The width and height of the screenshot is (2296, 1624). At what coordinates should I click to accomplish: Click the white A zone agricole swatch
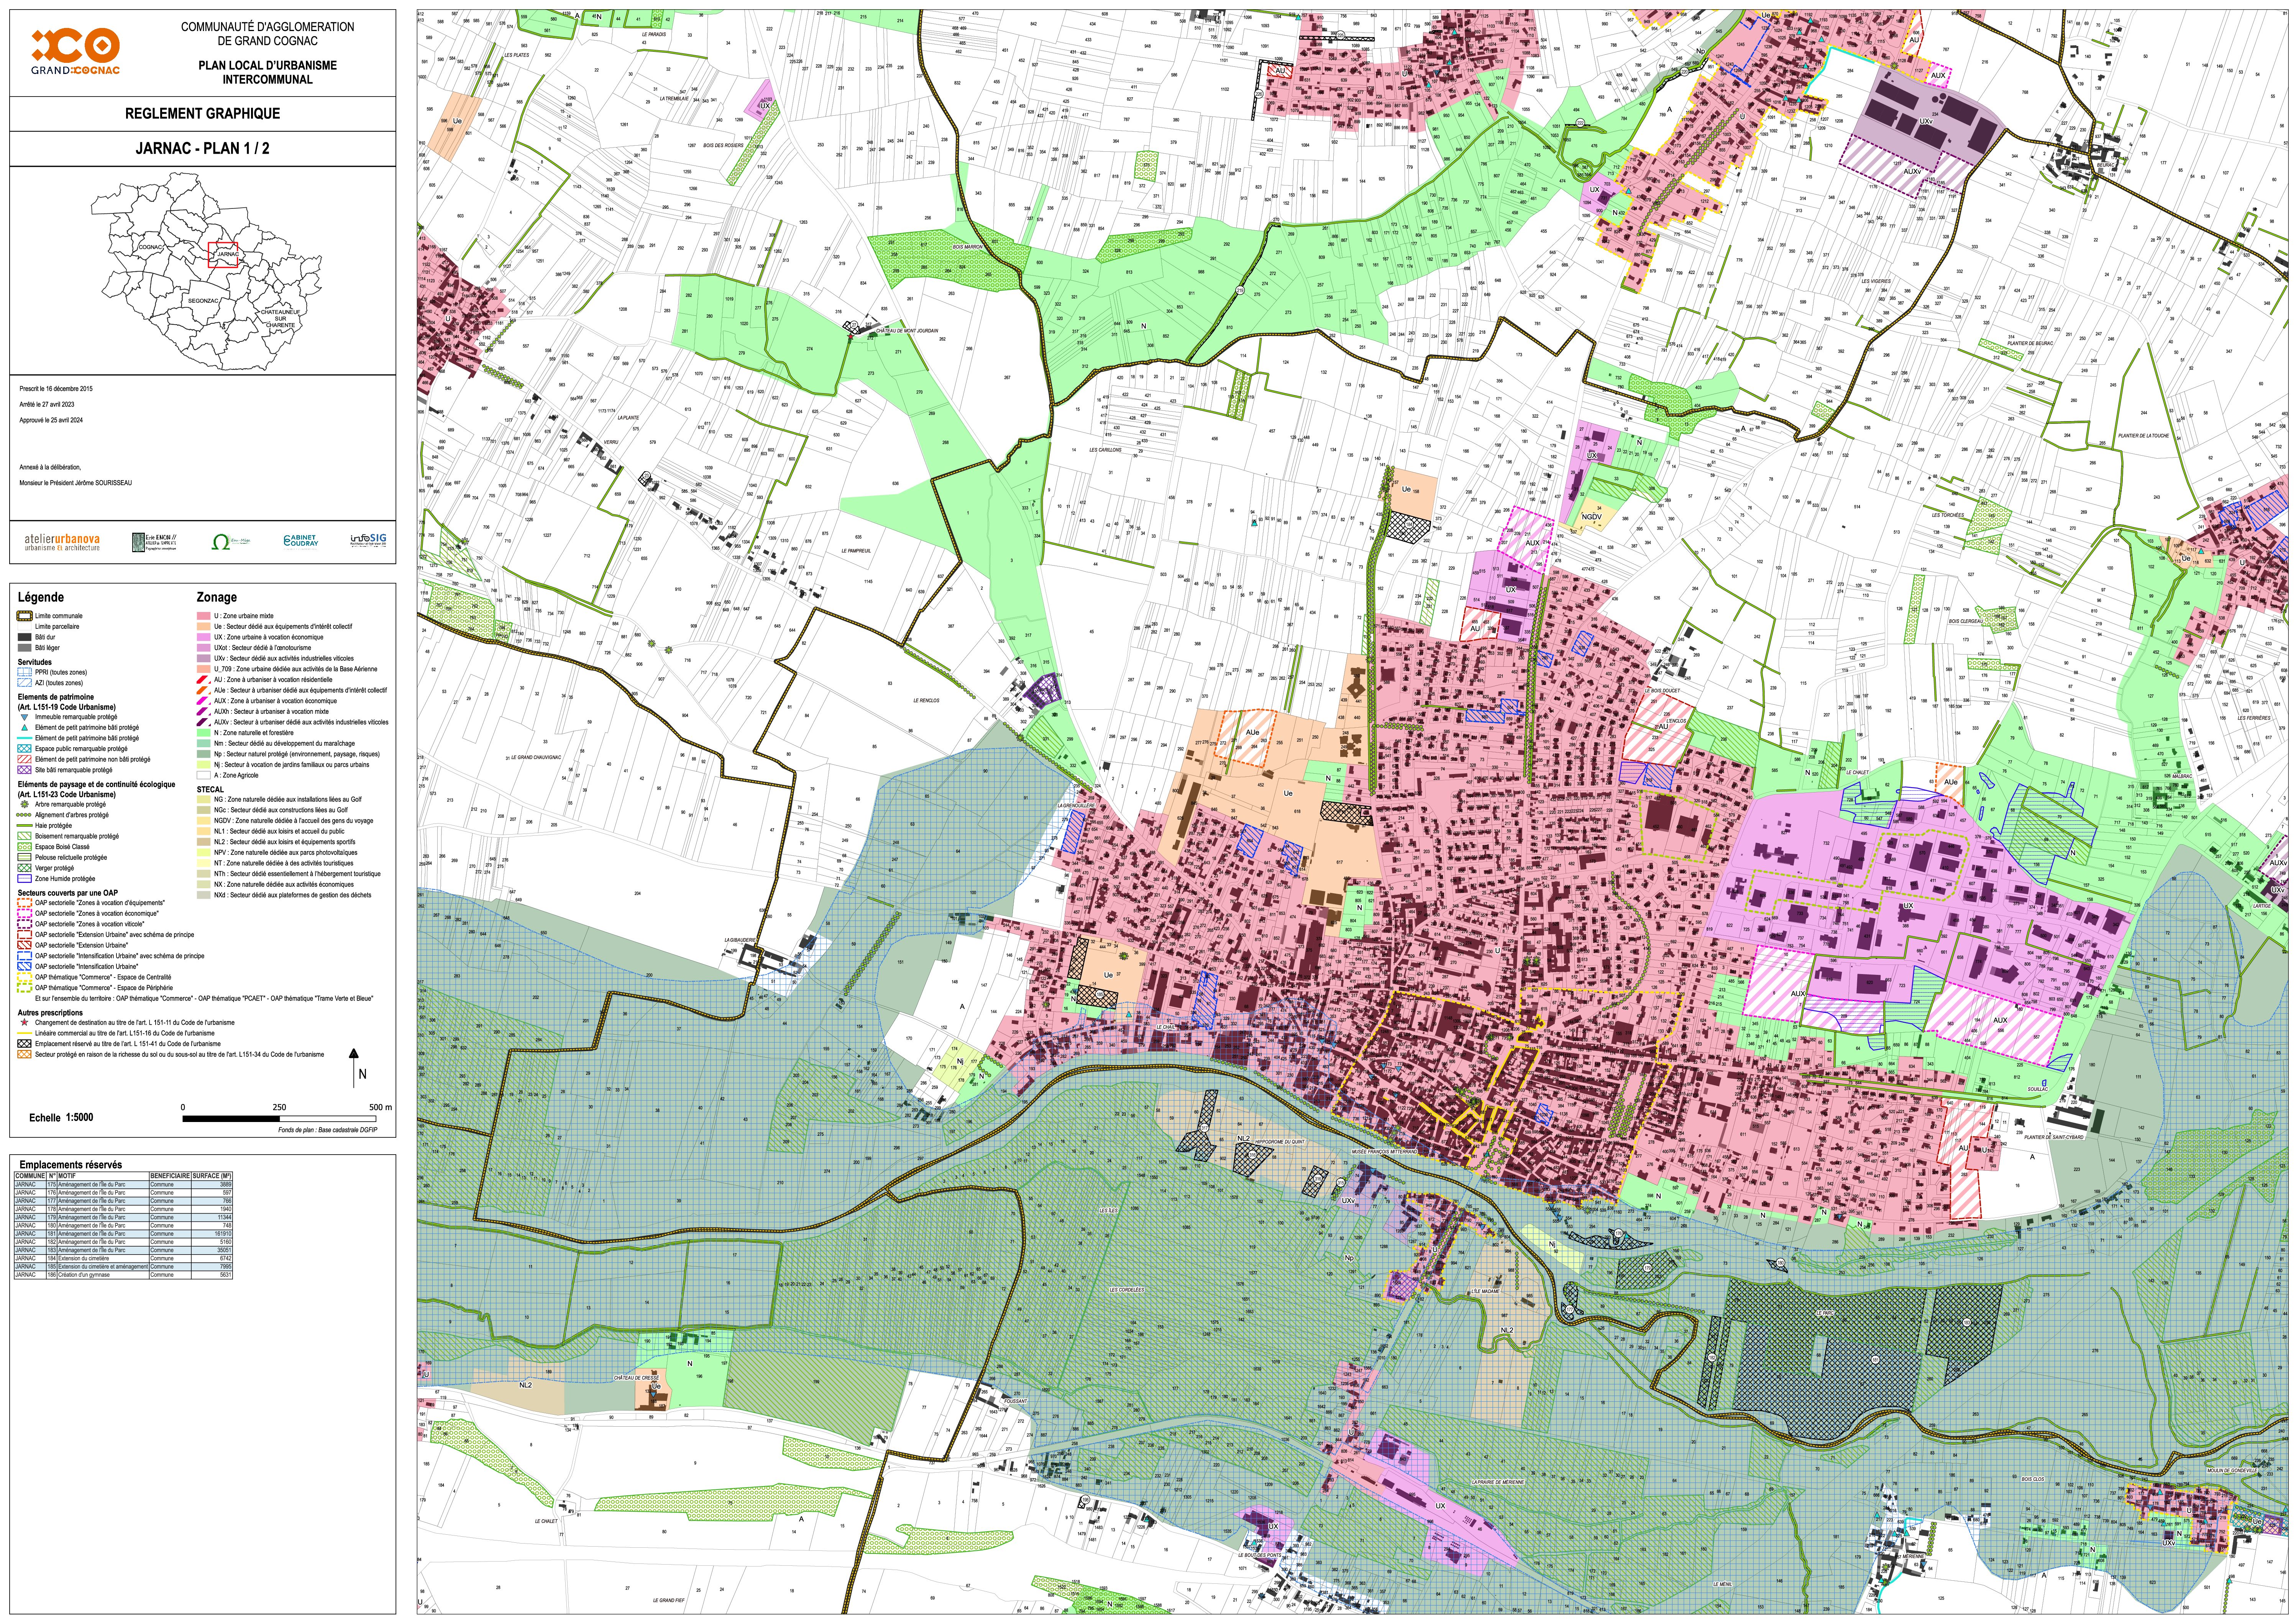[x=203, y=775]
